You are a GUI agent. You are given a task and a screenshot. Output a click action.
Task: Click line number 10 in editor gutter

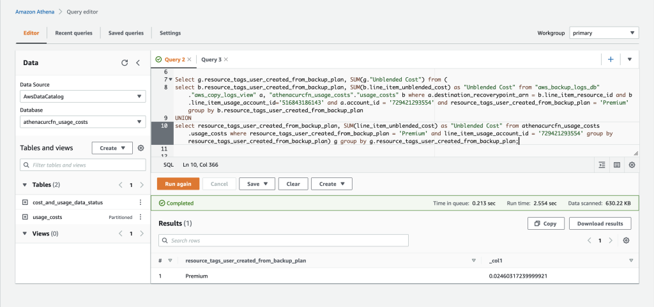[x=165, y=125]
